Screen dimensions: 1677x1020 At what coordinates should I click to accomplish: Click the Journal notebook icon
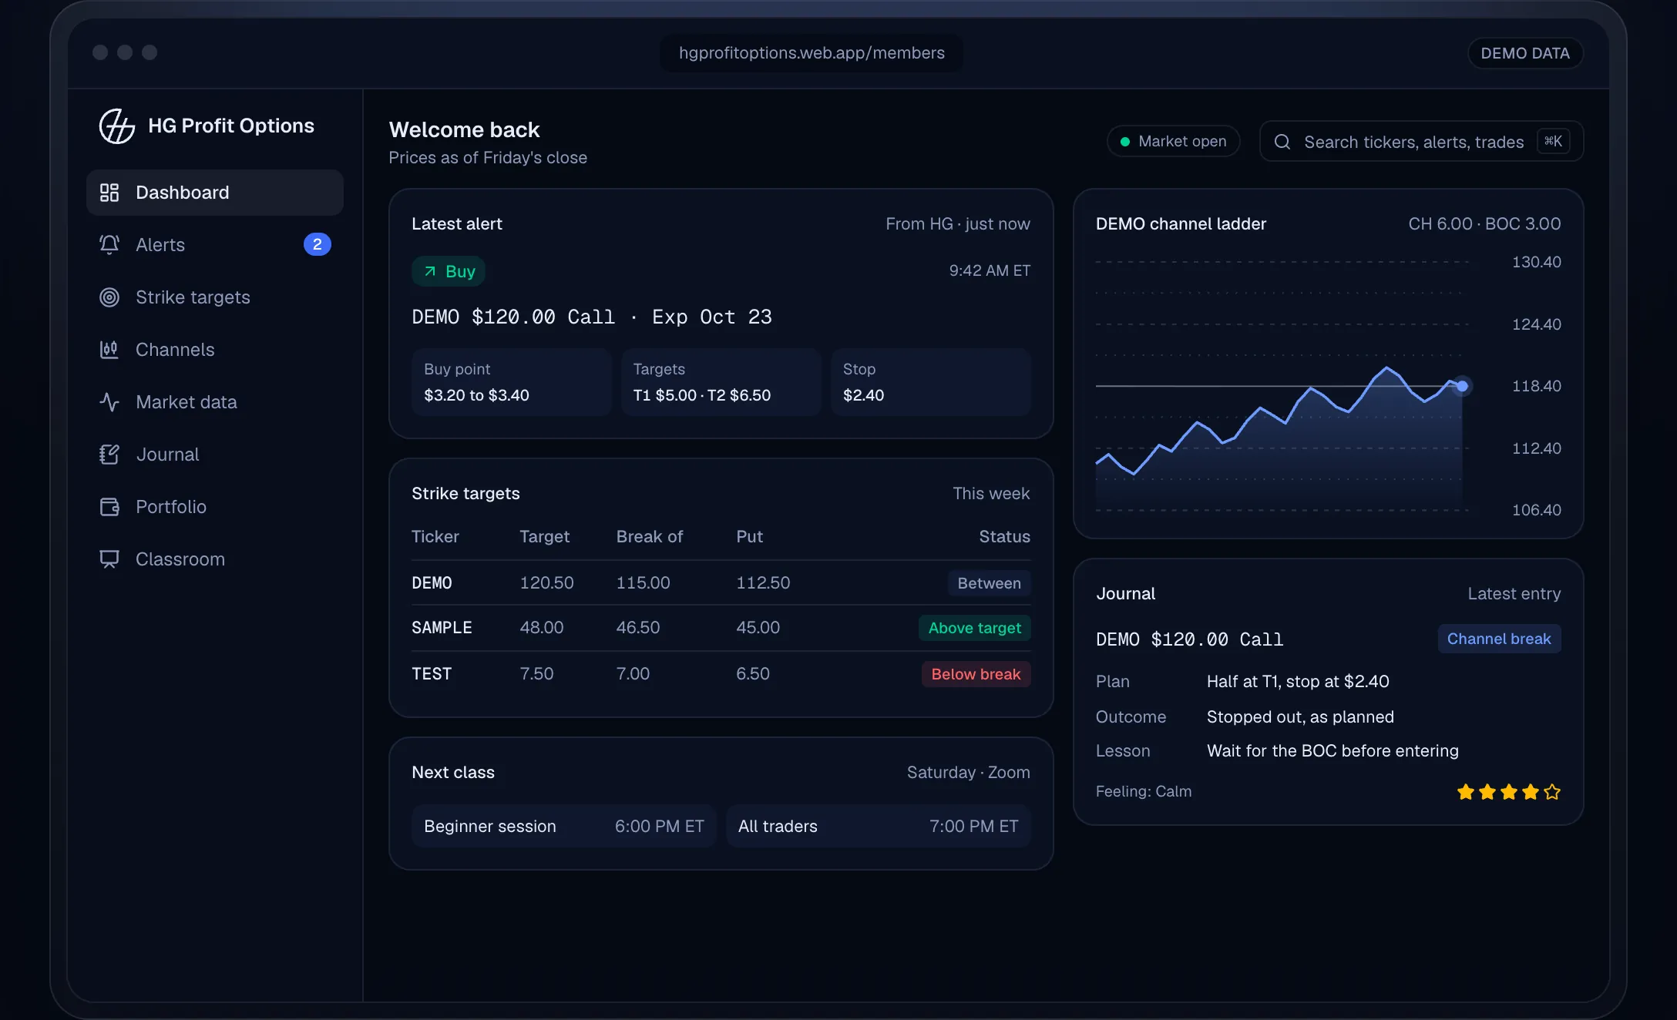pos(109,455)
